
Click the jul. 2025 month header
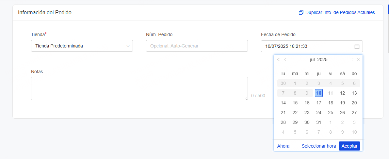(x=318, y=60)
